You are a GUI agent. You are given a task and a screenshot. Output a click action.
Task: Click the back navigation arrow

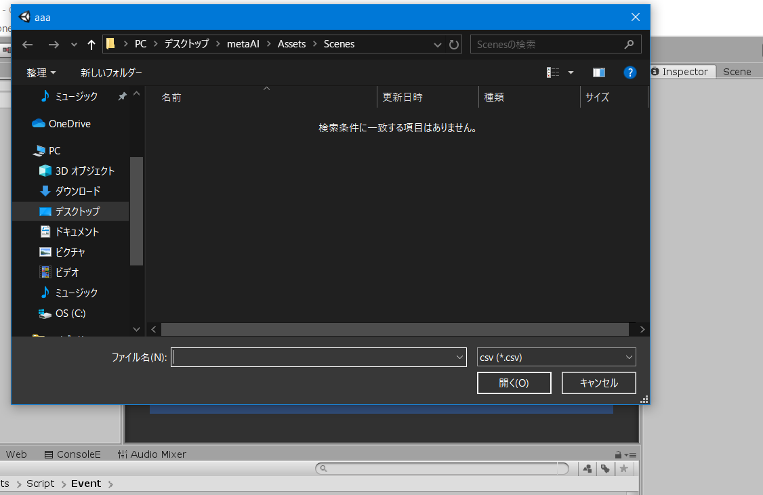[26, 43]
